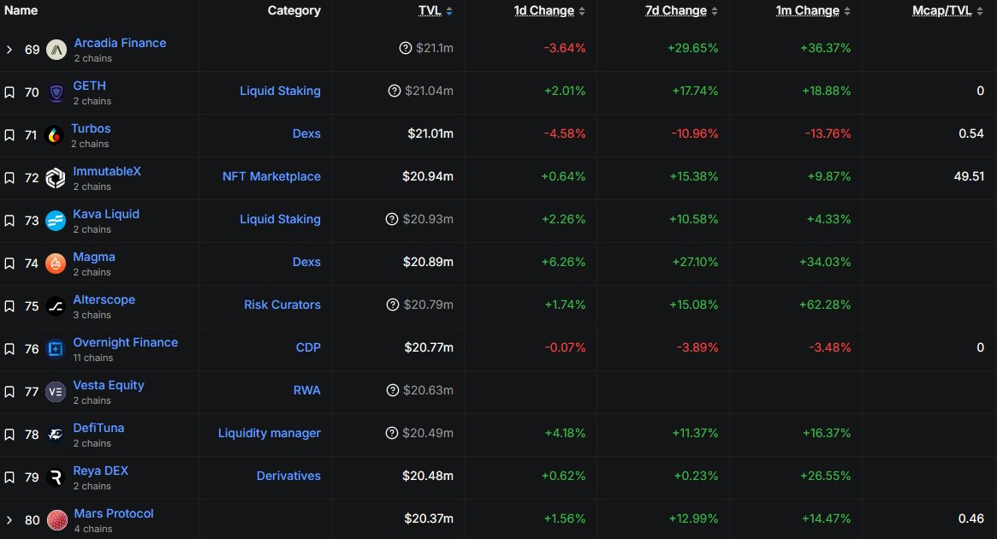This screenshot has height=539, width=997.
Task: Open the DefiTuna protocol page
Action: click(x=98, y=428)
